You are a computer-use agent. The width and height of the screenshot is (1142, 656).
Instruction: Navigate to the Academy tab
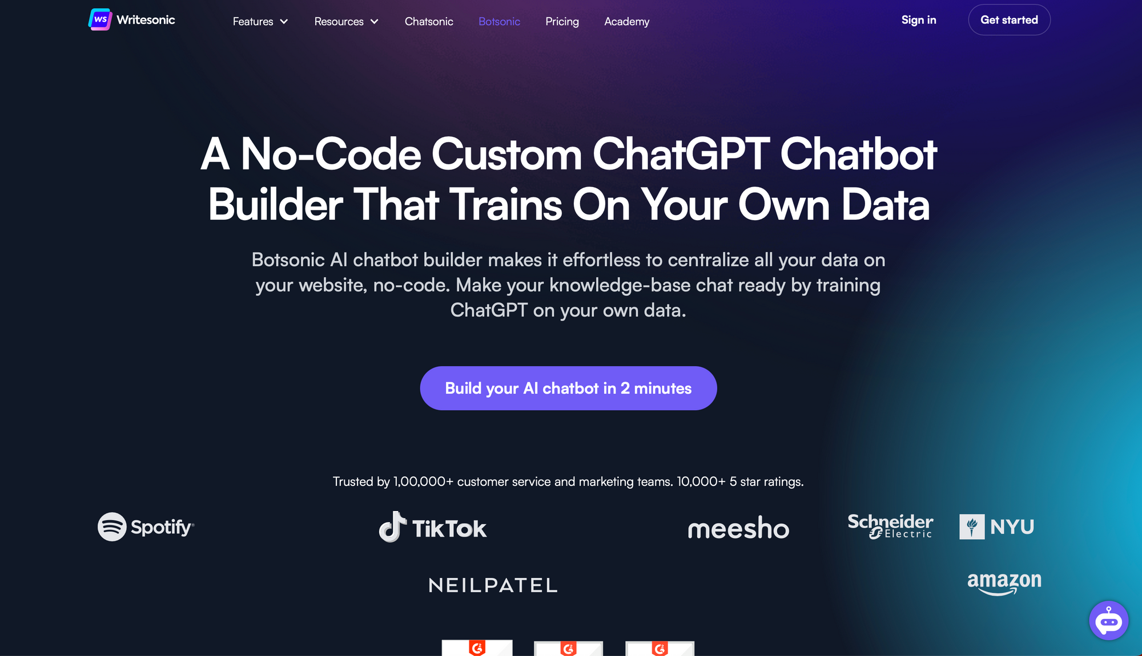click(x=627, y=21)
